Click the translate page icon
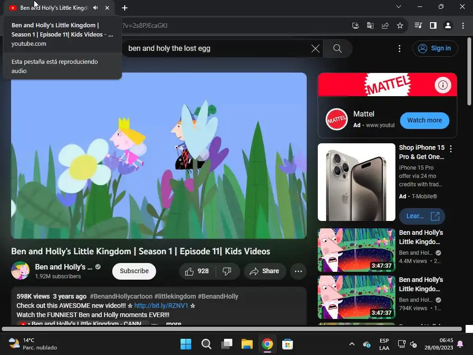 coord(370,26)
